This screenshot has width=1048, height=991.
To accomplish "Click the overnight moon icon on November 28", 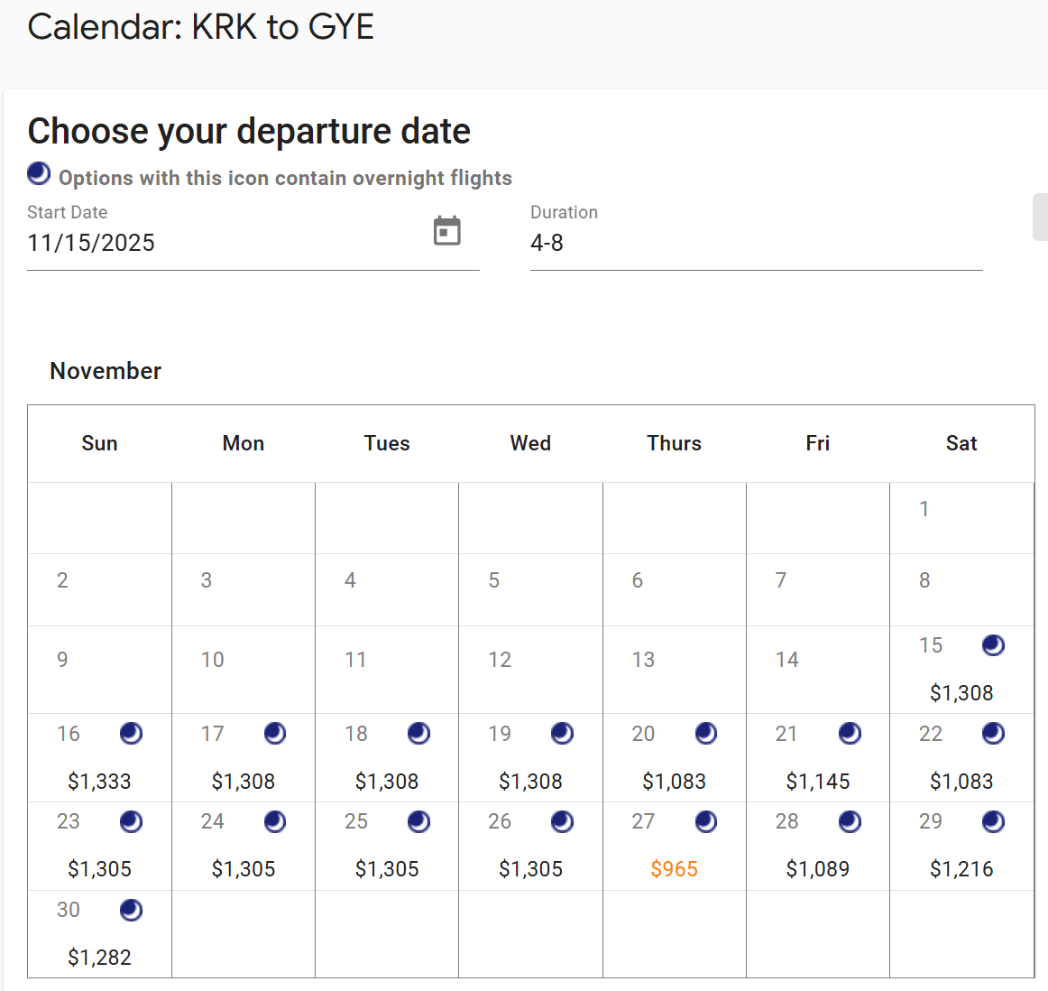I will tap(850, 821).
